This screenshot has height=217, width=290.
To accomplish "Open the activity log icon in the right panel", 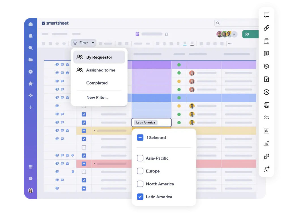I will pos(266,92).
